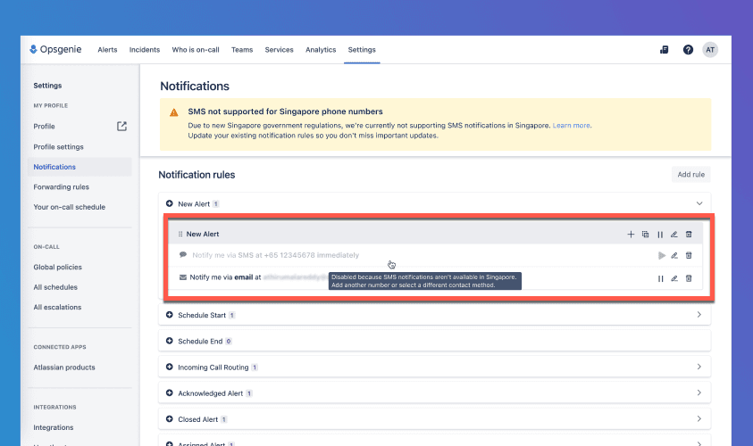The width and height of the screenshot is (753, 446).
Task: Click the Opsgenie logo
Action: [55, 49]
